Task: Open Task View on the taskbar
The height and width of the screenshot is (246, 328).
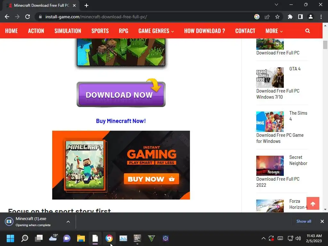Action: pos(39,238)
